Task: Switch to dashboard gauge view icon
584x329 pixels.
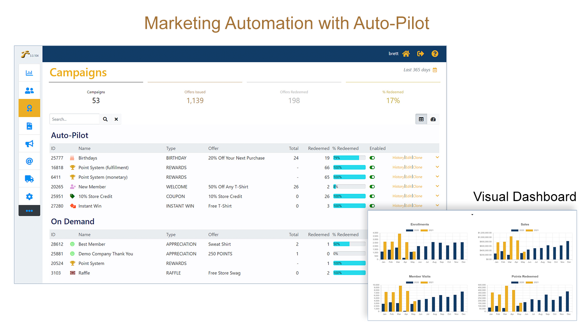Action: [x=433, y=119]
